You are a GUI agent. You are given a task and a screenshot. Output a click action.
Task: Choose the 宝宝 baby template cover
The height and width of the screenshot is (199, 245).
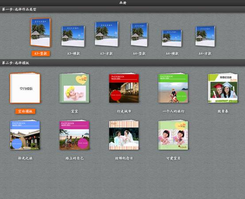[74, 88]
